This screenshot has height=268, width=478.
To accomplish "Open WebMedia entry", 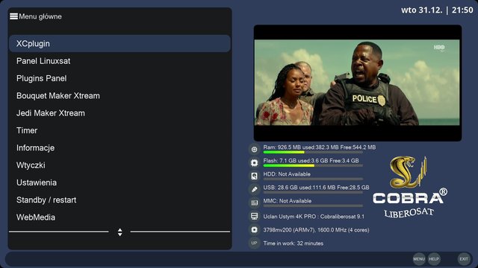I will pos(119,217).
